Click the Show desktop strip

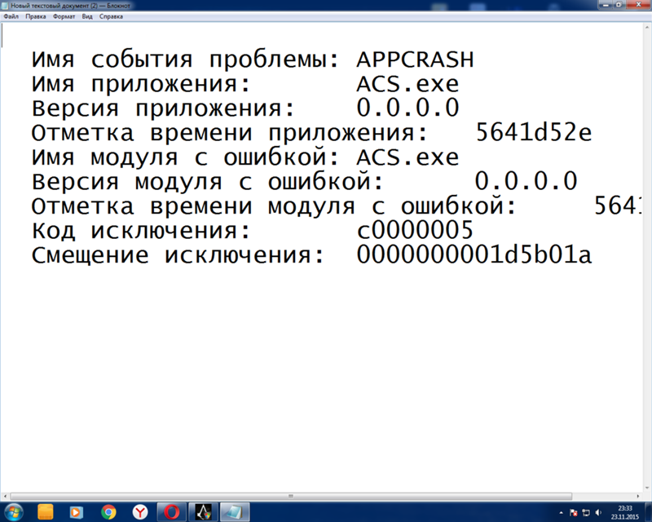(x=648, y=512)
